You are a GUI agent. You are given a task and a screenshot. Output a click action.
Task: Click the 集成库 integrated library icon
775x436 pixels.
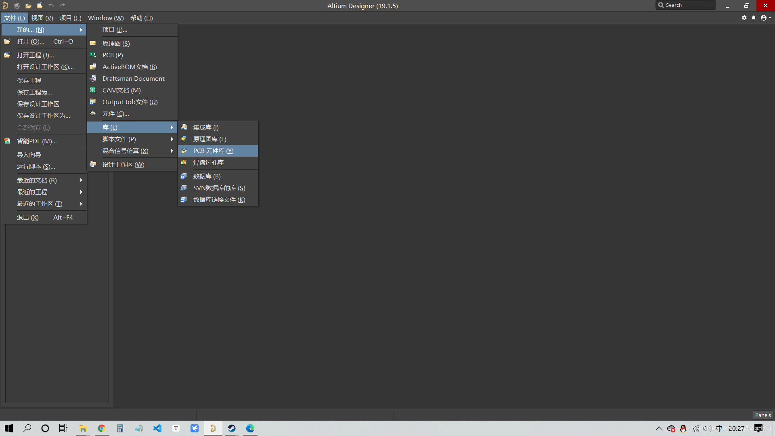184,127
